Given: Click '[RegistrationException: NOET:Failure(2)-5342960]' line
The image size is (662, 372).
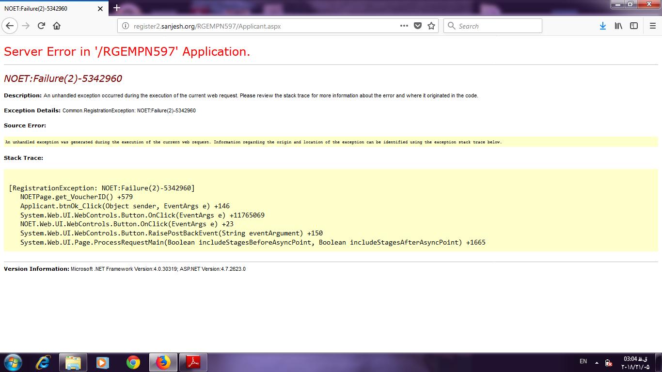Looking at the screenshot, I should 102,188.
